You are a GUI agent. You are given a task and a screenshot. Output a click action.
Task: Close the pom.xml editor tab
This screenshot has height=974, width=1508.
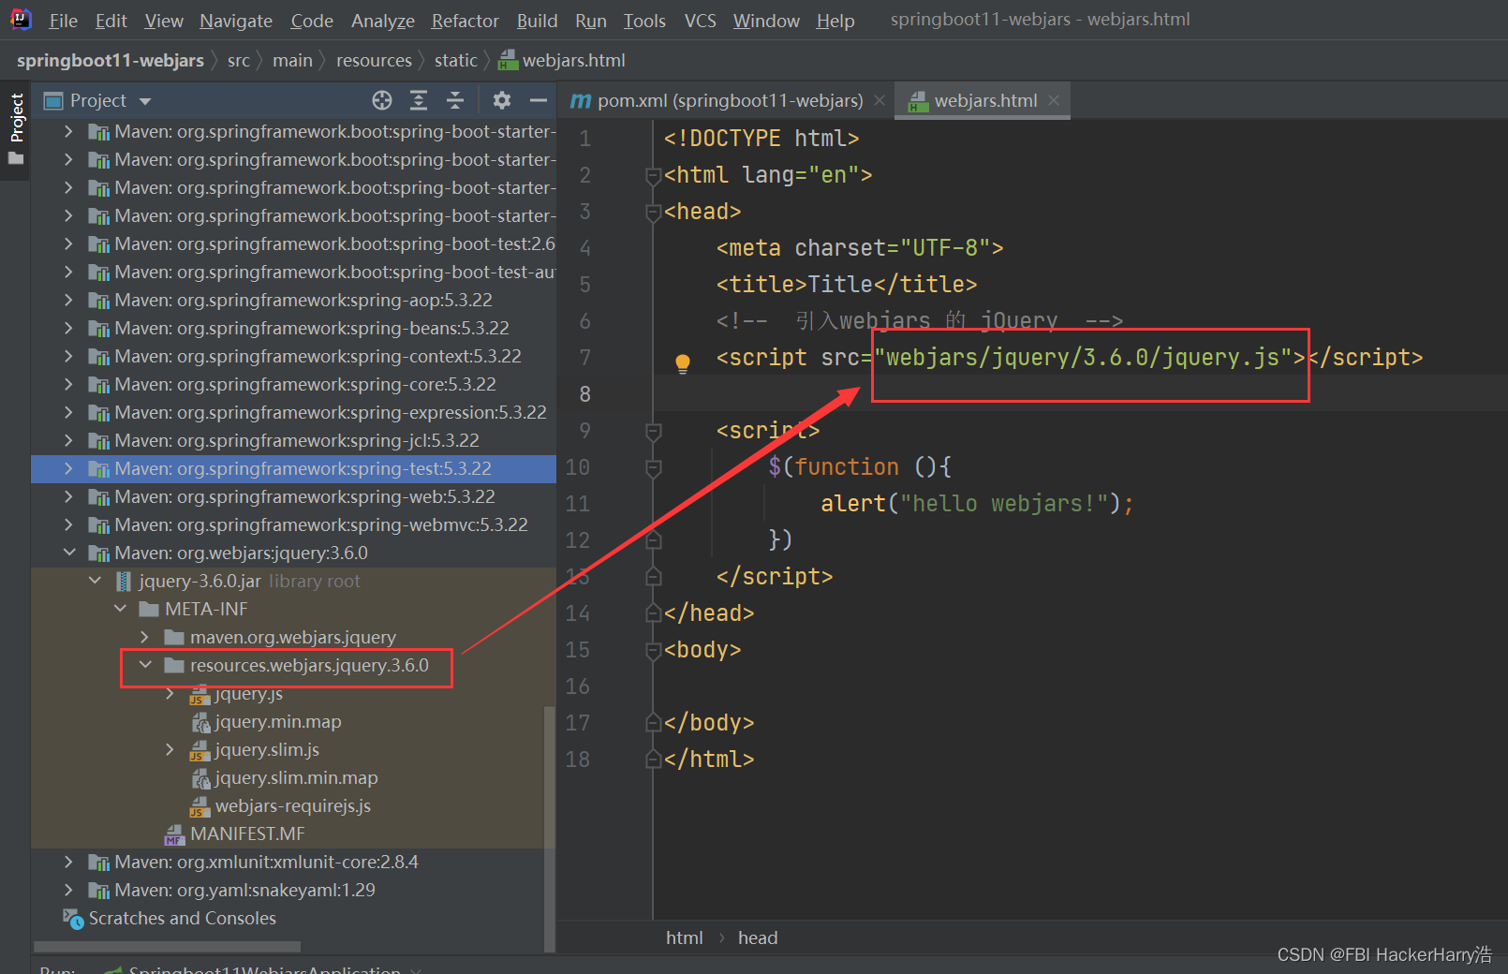point(880,100)
